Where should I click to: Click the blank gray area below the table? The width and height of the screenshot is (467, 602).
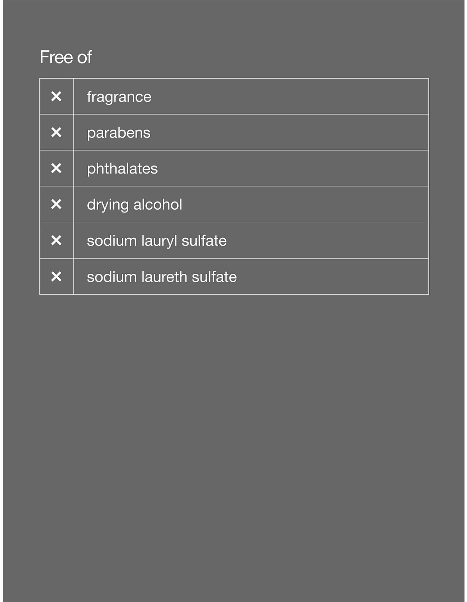pyautogui.click(x=233, y=443)
